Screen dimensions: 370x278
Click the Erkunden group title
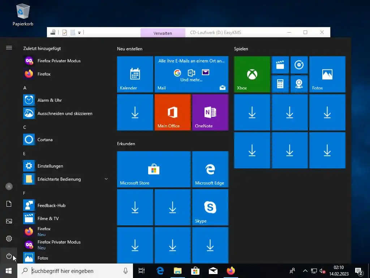click(126, 143)
